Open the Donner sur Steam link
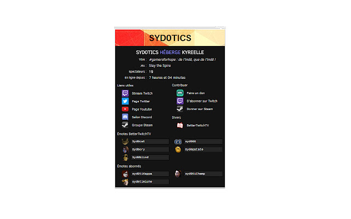The image size is (351, 219). (200, 109)
